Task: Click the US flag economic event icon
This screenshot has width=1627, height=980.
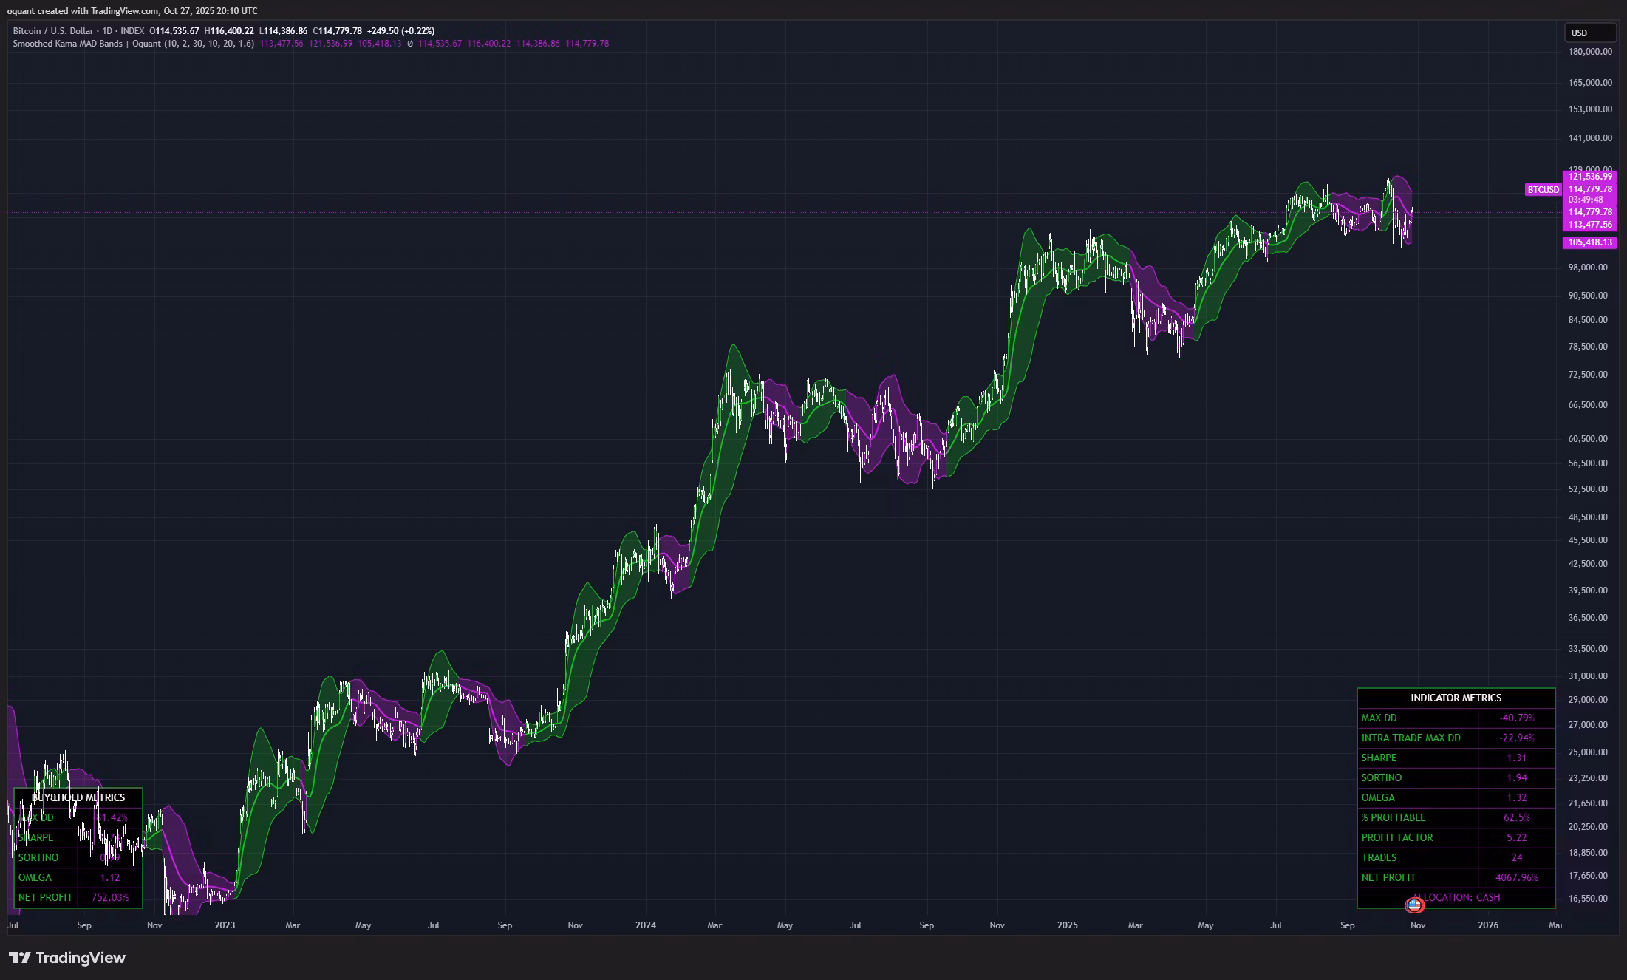Action: tap(1414, 905)
